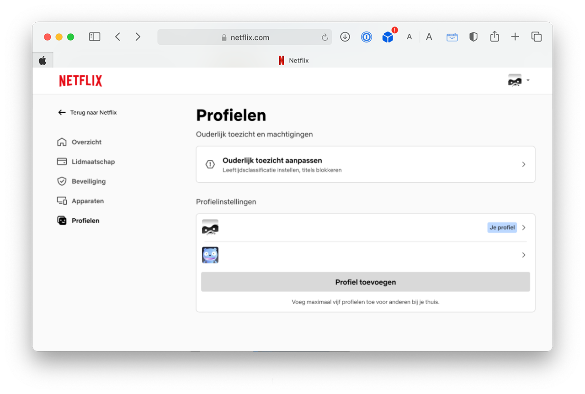Go back via Terug naar Netflix link

[x=87, y=112]
